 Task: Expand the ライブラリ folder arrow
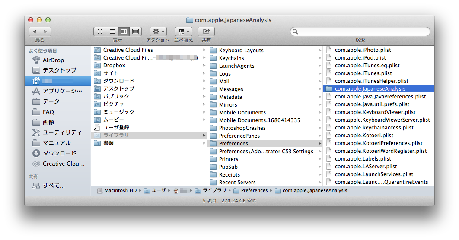[204, 136]
